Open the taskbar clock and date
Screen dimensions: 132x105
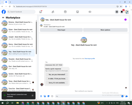click(123, 103)
